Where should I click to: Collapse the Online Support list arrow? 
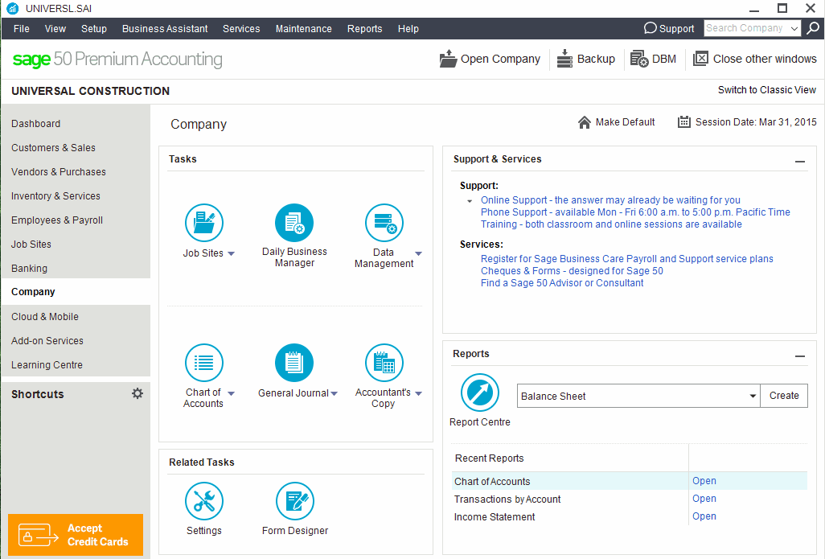tap(470, 201)
